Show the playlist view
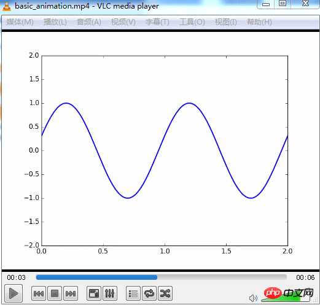Screen dimensions: 320x305 tap(133, 293)
